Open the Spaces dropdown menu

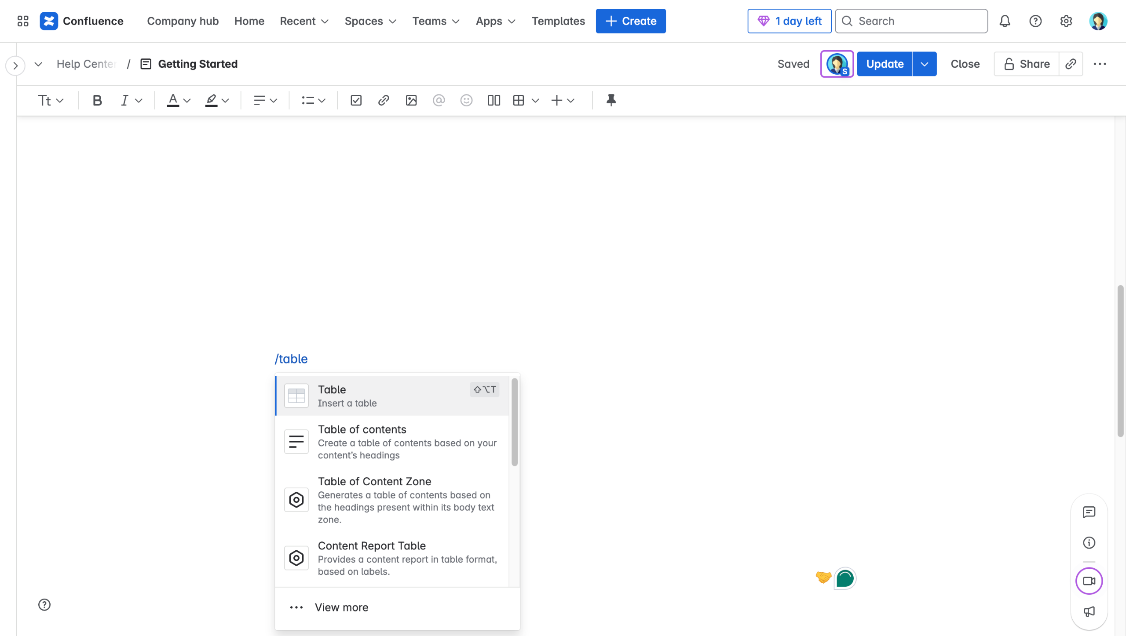click(x=370, y=21)
